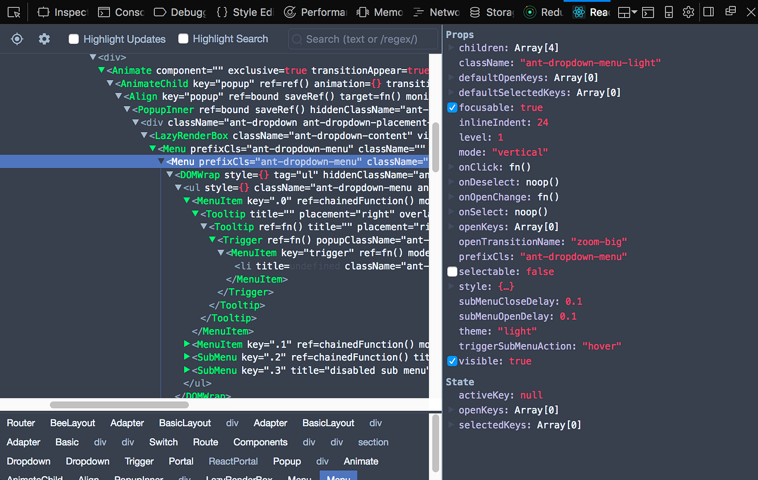Collapse the selected Menu component node
The height and width of the screenshot is (480, 758).
pos(161,161)
